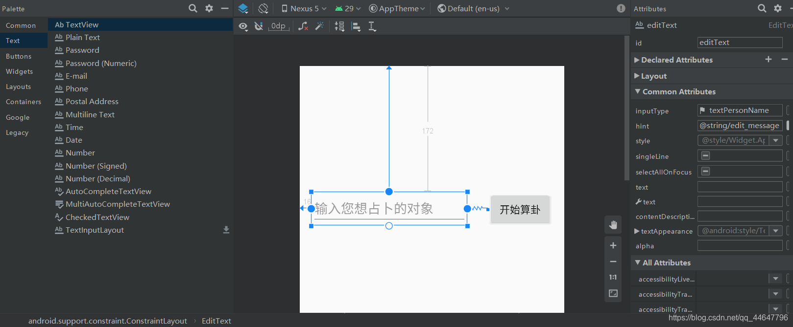Select Password (Numeric) palette item
793x327 pixels.
[141, 63]
